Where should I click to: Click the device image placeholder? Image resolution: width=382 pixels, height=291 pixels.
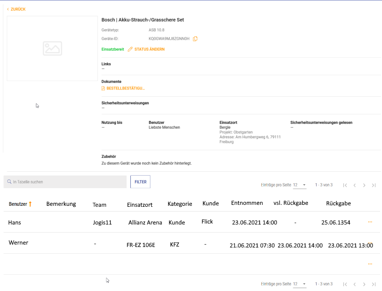(x=53, y=48)
